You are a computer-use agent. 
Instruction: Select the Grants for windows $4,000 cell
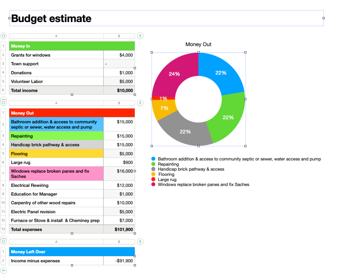pyautogui.click(x=119, y=55)
